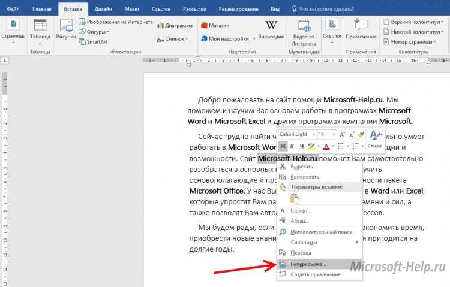
Task: Click the Format Painter brush icon
Action: pos(361,134)
